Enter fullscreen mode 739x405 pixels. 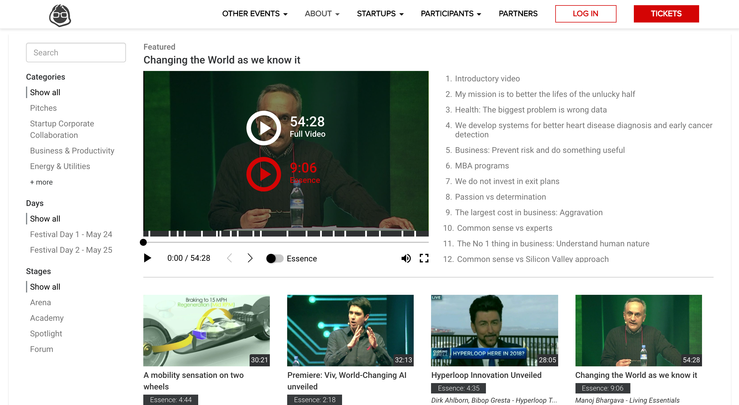pyautogui.click(x=424, y=258)
